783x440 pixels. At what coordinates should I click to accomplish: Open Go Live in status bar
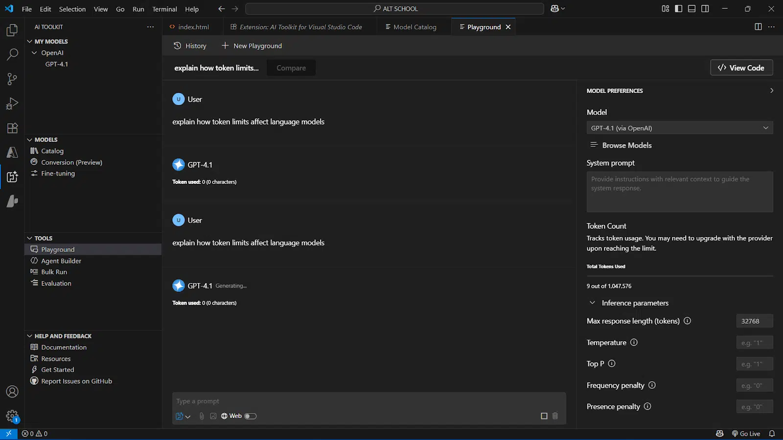[x=746, y=434]
